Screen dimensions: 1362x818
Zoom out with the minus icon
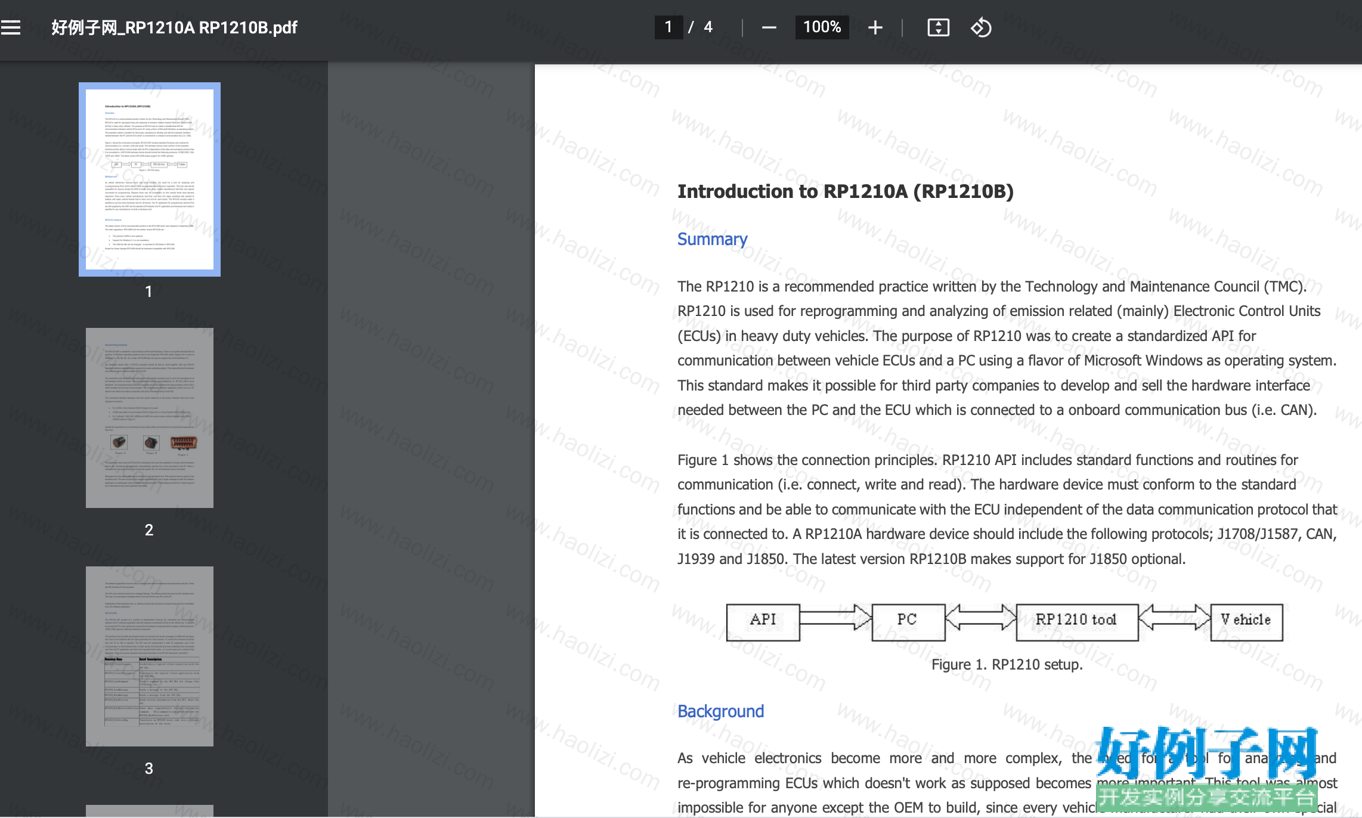tap(769, 27)
